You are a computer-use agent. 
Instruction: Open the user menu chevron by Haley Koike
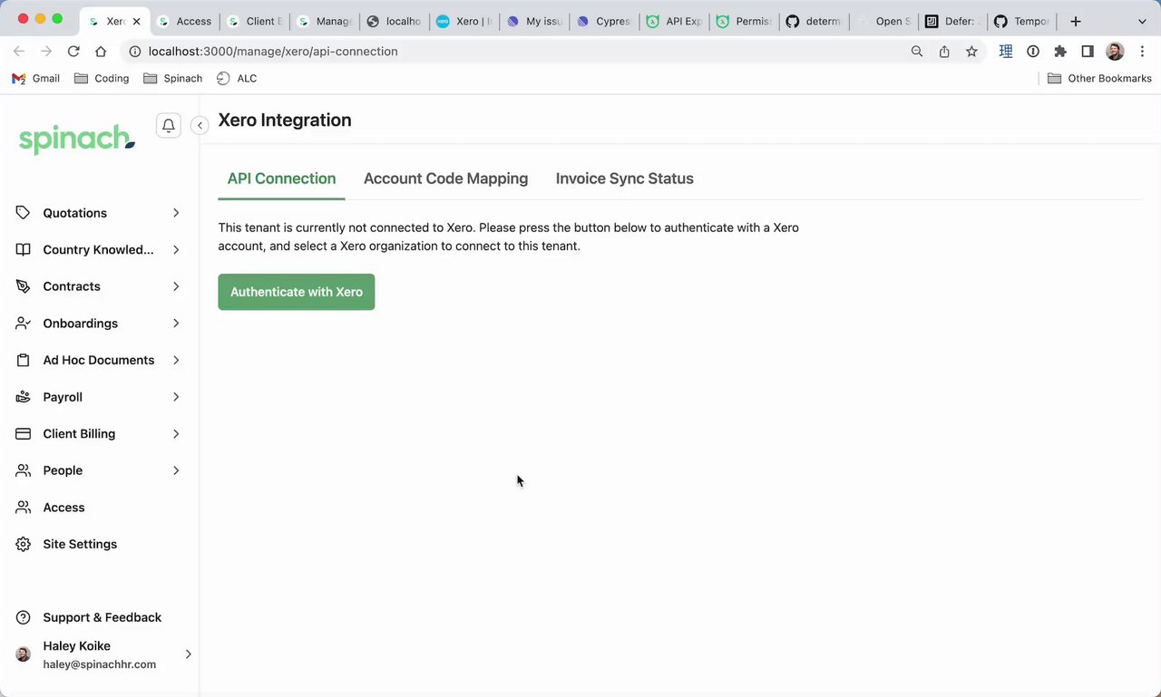coord(189,654)
